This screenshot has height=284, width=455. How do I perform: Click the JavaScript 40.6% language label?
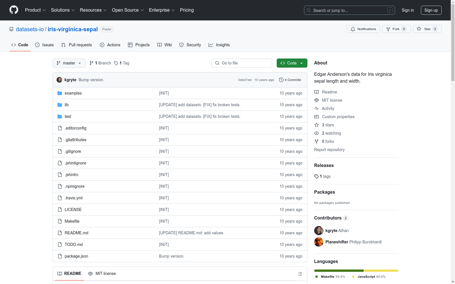369,277
